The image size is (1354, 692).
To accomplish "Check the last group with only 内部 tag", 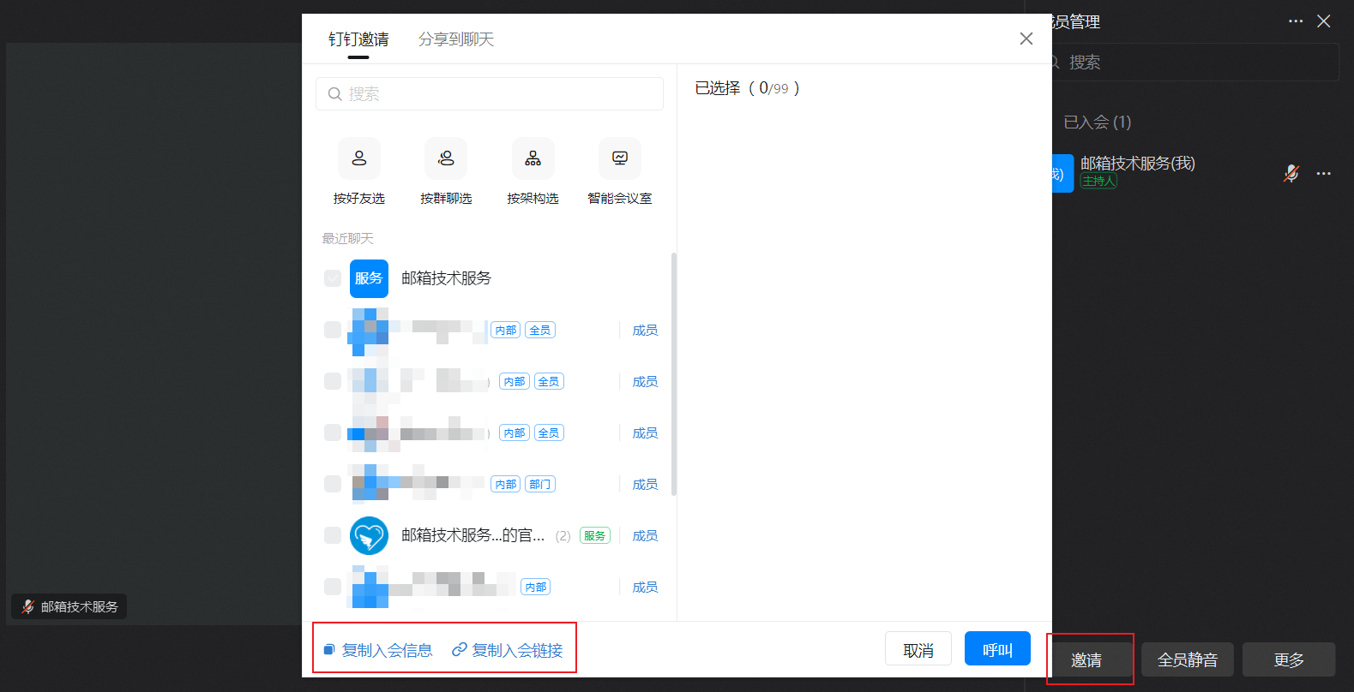I will [333, 587].
